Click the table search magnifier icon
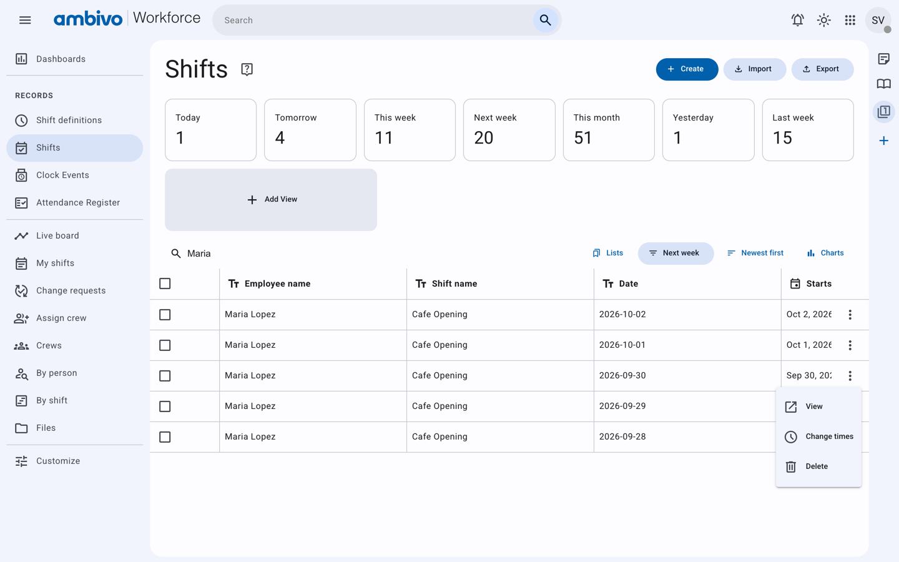The height and width of the screenshot is (562, 899). click(x=176, y=254)
